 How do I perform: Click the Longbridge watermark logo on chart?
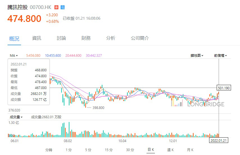[198, 104]
